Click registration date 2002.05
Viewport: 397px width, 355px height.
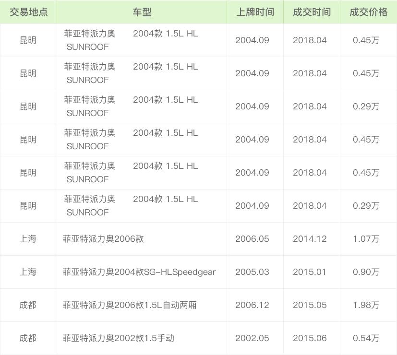(252, 338)
